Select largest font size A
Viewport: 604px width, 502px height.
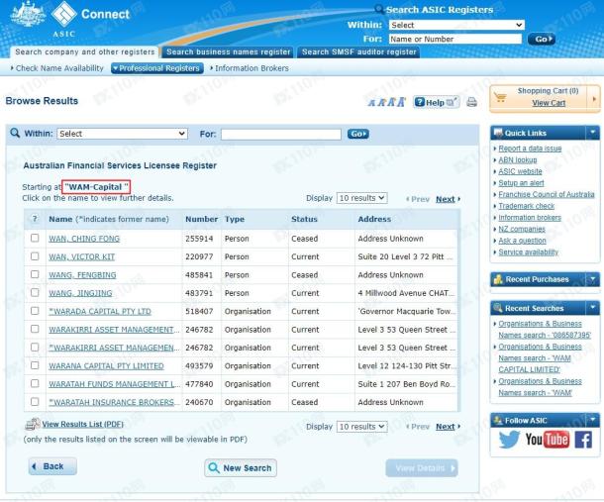click(401, 102)
